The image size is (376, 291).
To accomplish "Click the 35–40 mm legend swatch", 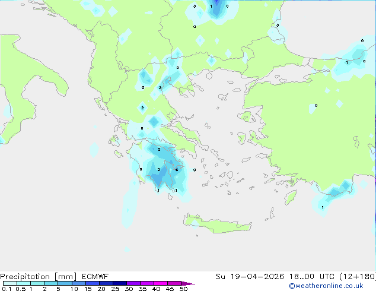I will tap(147, 283).
